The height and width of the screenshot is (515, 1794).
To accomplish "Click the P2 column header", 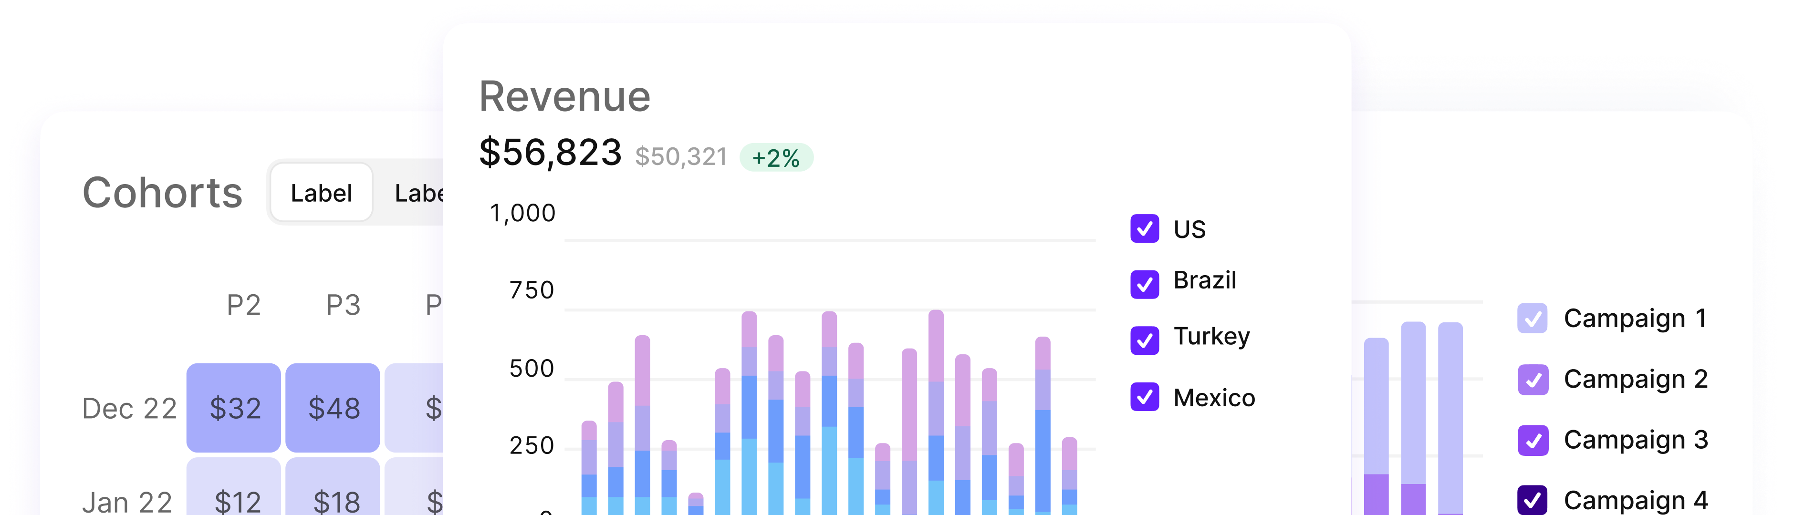I will click(244, 305).
